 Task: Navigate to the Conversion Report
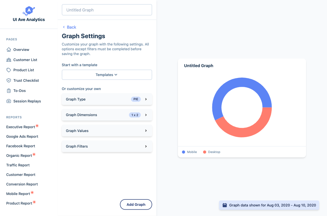coord(22,184)
